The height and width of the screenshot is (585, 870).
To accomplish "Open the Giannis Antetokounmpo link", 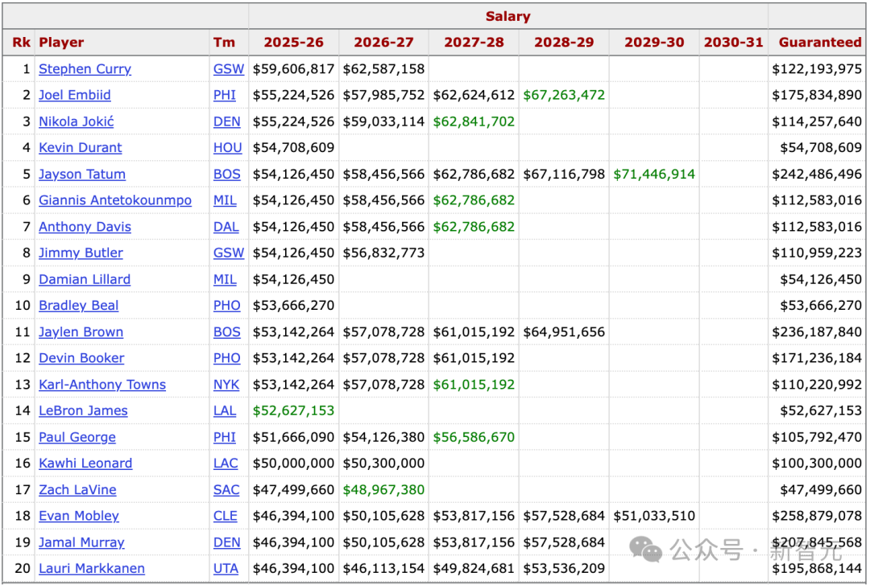I will tap(115, 200).
